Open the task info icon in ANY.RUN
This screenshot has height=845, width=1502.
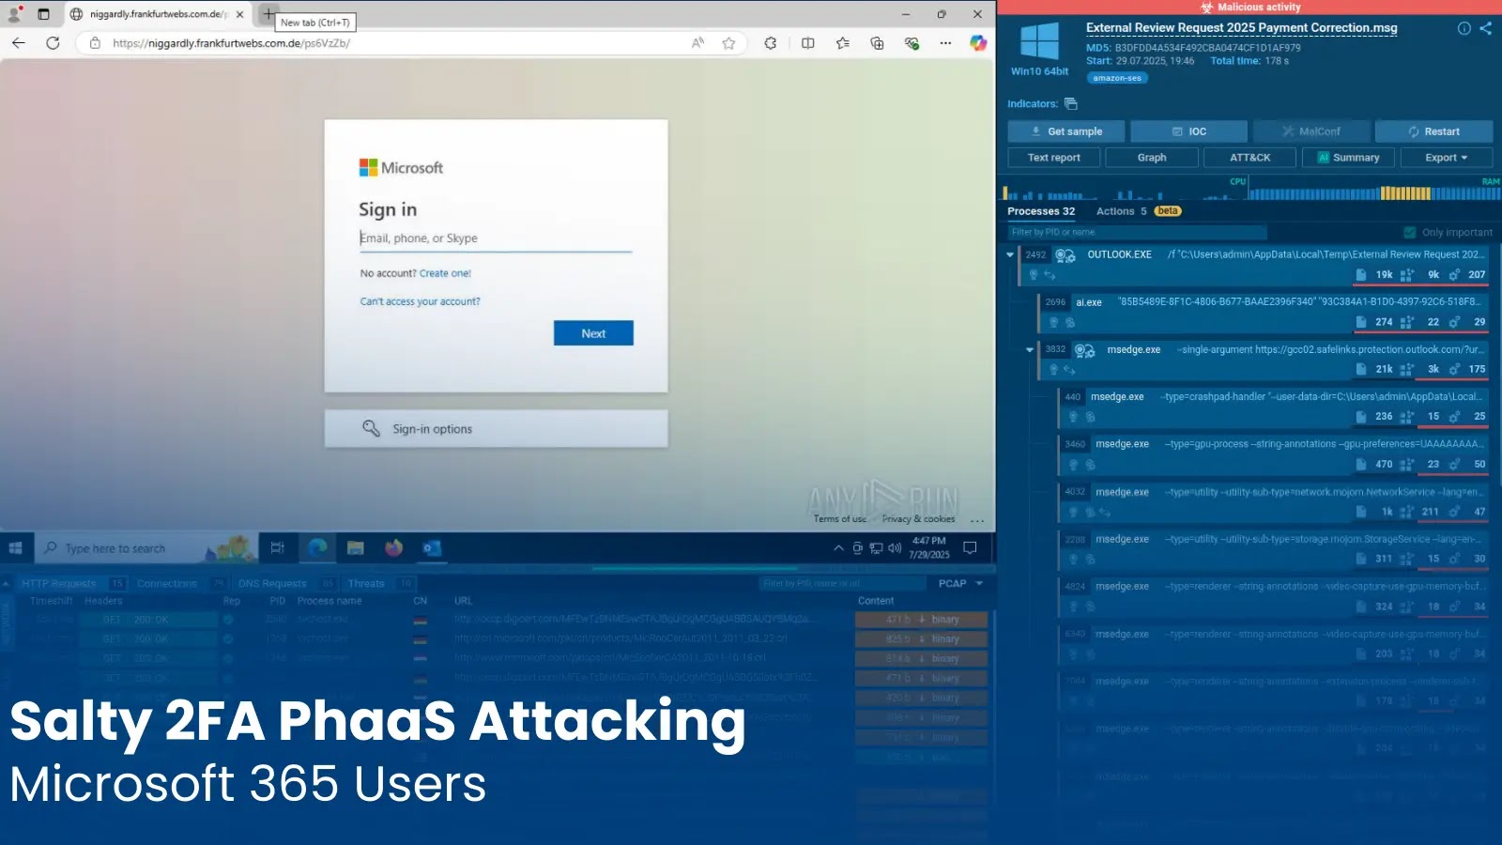click(1464, 28)
